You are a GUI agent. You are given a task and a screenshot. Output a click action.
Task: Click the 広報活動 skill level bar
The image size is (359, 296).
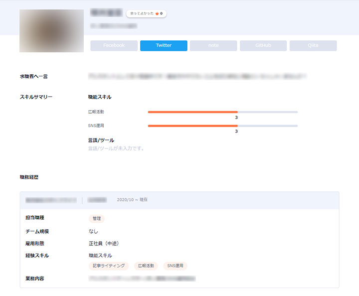223,112
